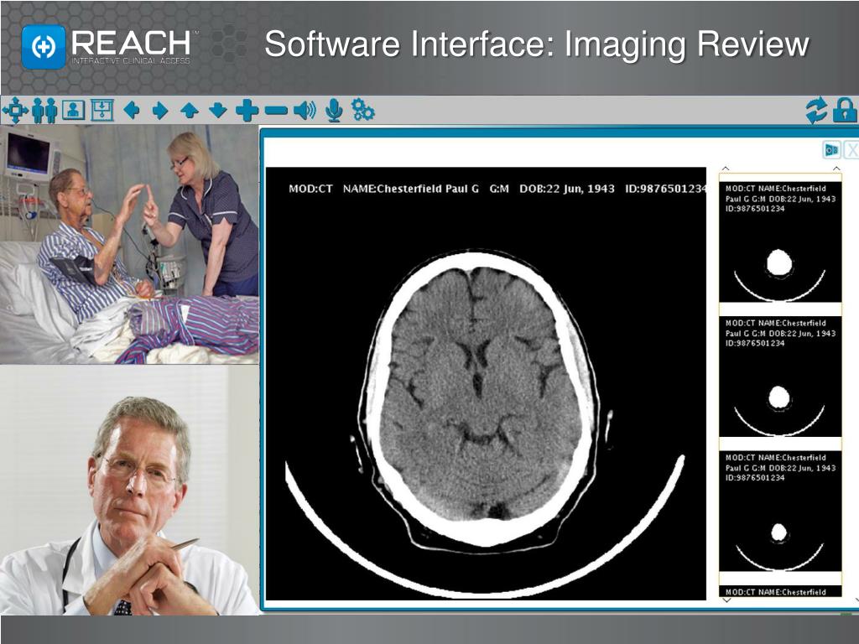Click the blue icon beside the X
Viewport: 859px width, 644px height.
831,150
